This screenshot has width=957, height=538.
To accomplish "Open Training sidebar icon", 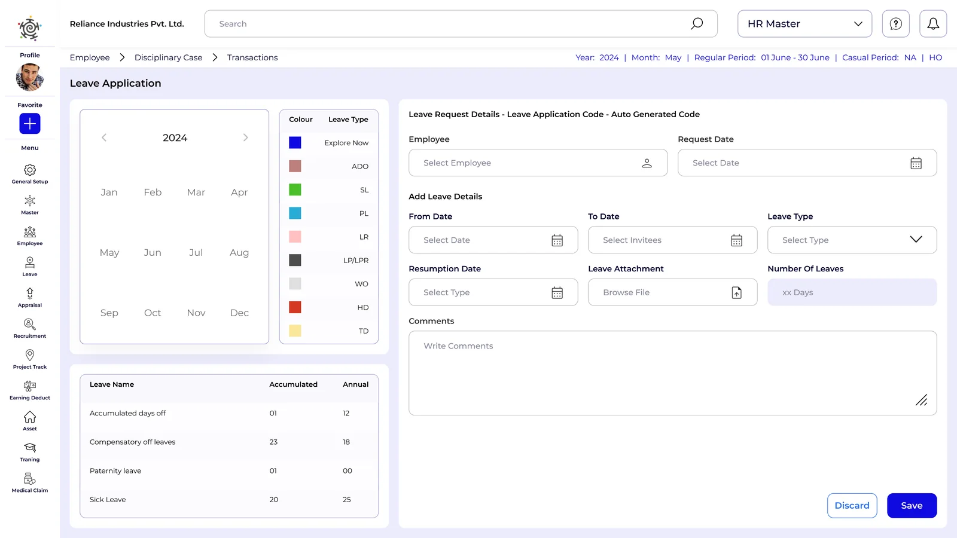I will pos(30,448).
